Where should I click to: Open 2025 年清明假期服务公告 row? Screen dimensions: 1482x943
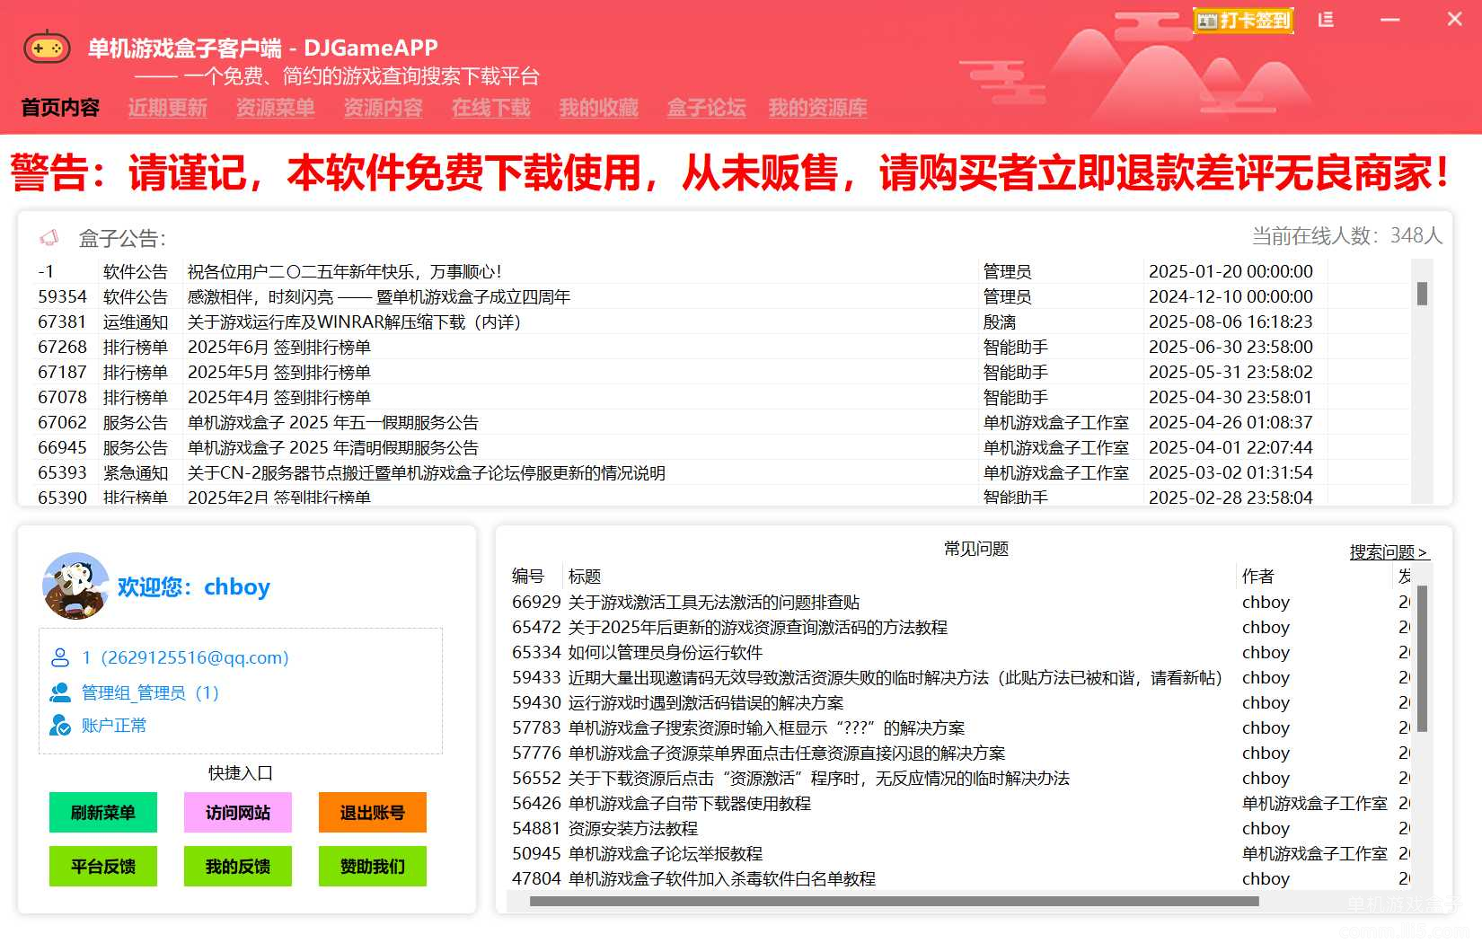722,447
